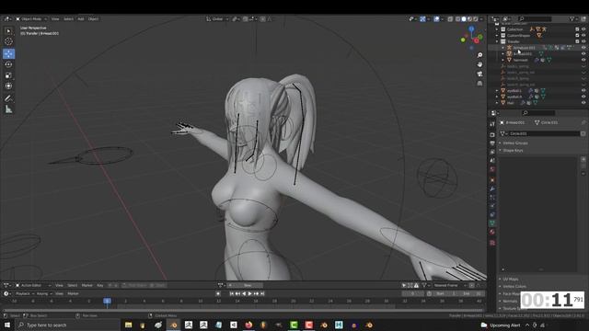Expand the UV Maps panel

coord(511,280)
